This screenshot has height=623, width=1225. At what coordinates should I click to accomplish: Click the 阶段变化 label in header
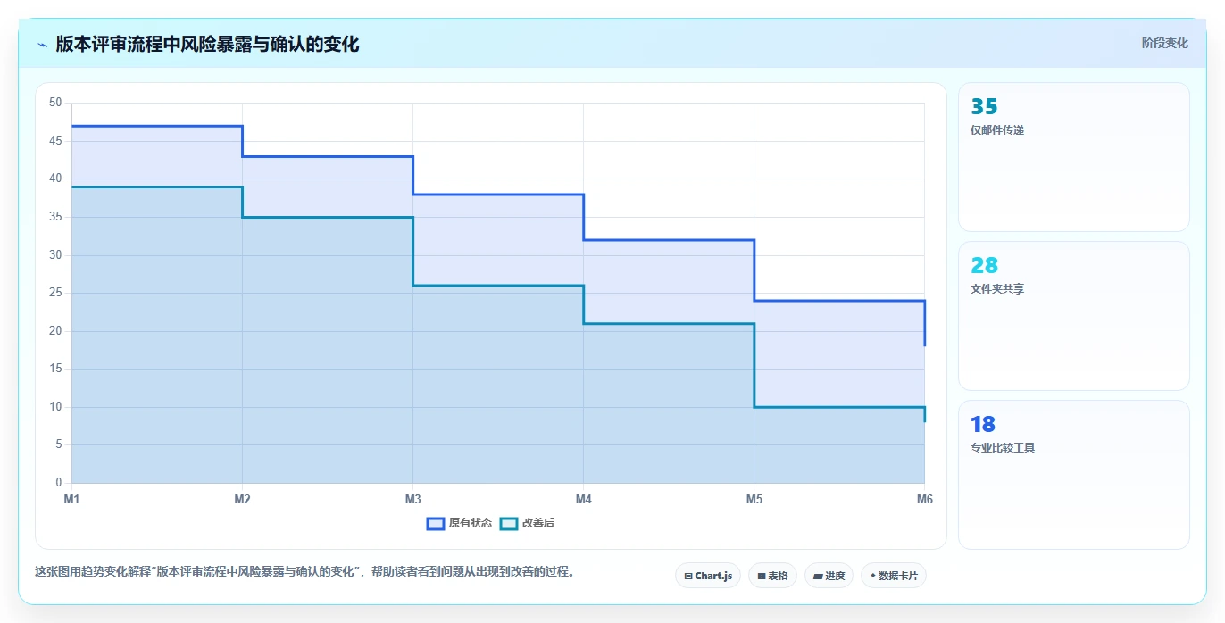(x=1165, y=43)
